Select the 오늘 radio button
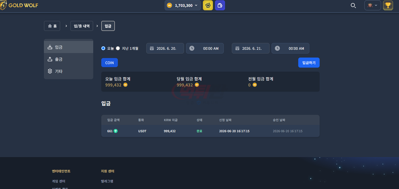 point(103,48)
